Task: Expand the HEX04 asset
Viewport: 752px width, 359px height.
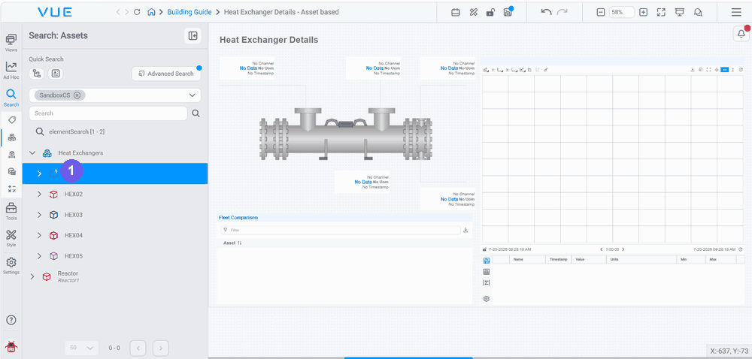Action: click(x=39, y=236)
